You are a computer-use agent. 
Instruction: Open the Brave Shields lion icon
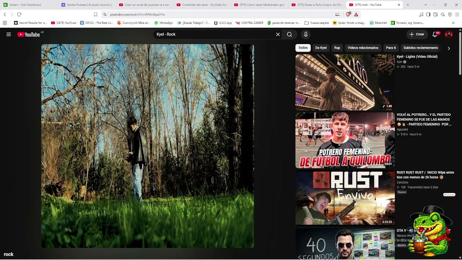coord(348,14)
